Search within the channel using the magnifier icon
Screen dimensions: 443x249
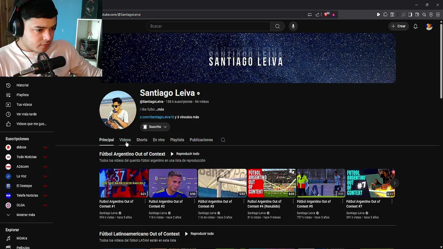click(x=223, y=140)
